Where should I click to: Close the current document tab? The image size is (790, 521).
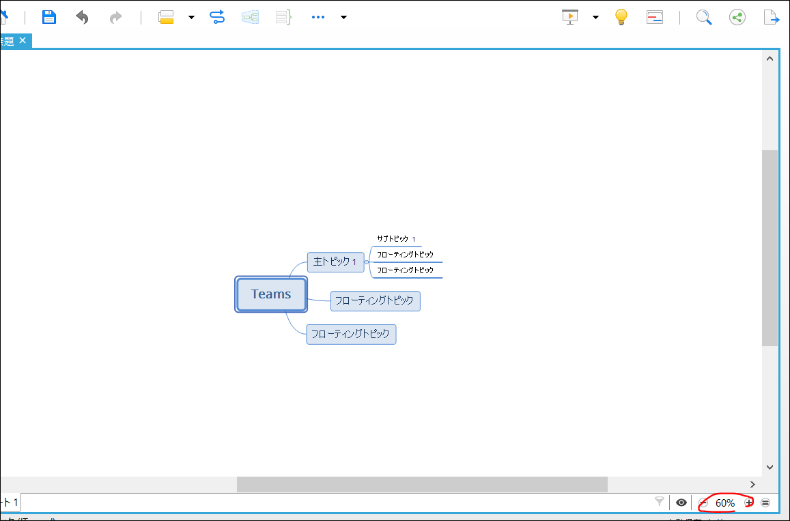coord(23,40)
